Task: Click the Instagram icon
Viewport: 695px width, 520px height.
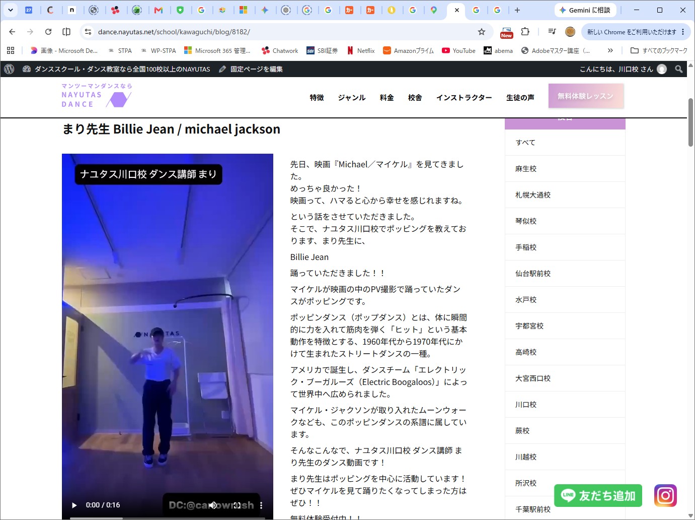Action: pyautogui.click(x=665, y=495)
